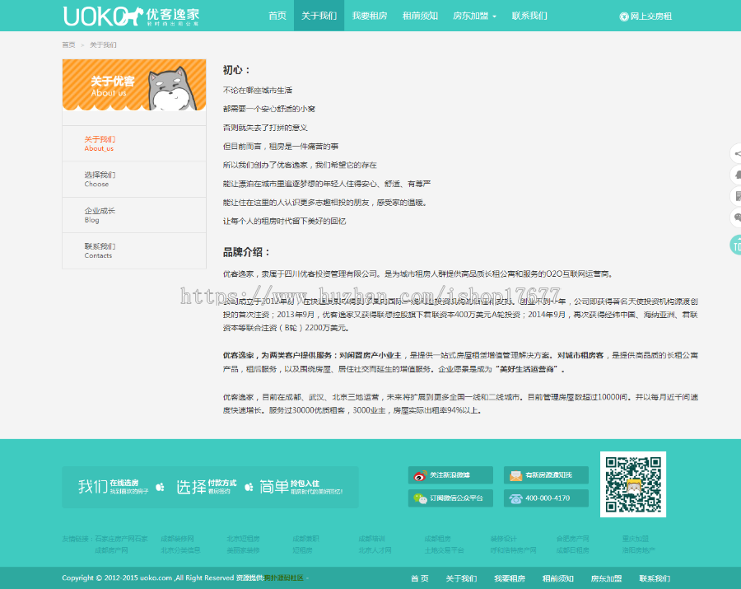
Task: Click the 初心： heading
Action: [237, 70]
